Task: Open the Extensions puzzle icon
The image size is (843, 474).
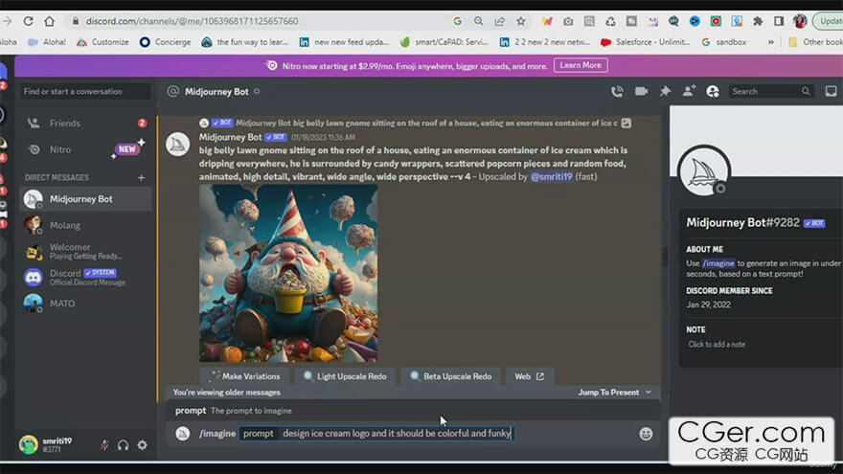Action: click(x=758, y=21)
